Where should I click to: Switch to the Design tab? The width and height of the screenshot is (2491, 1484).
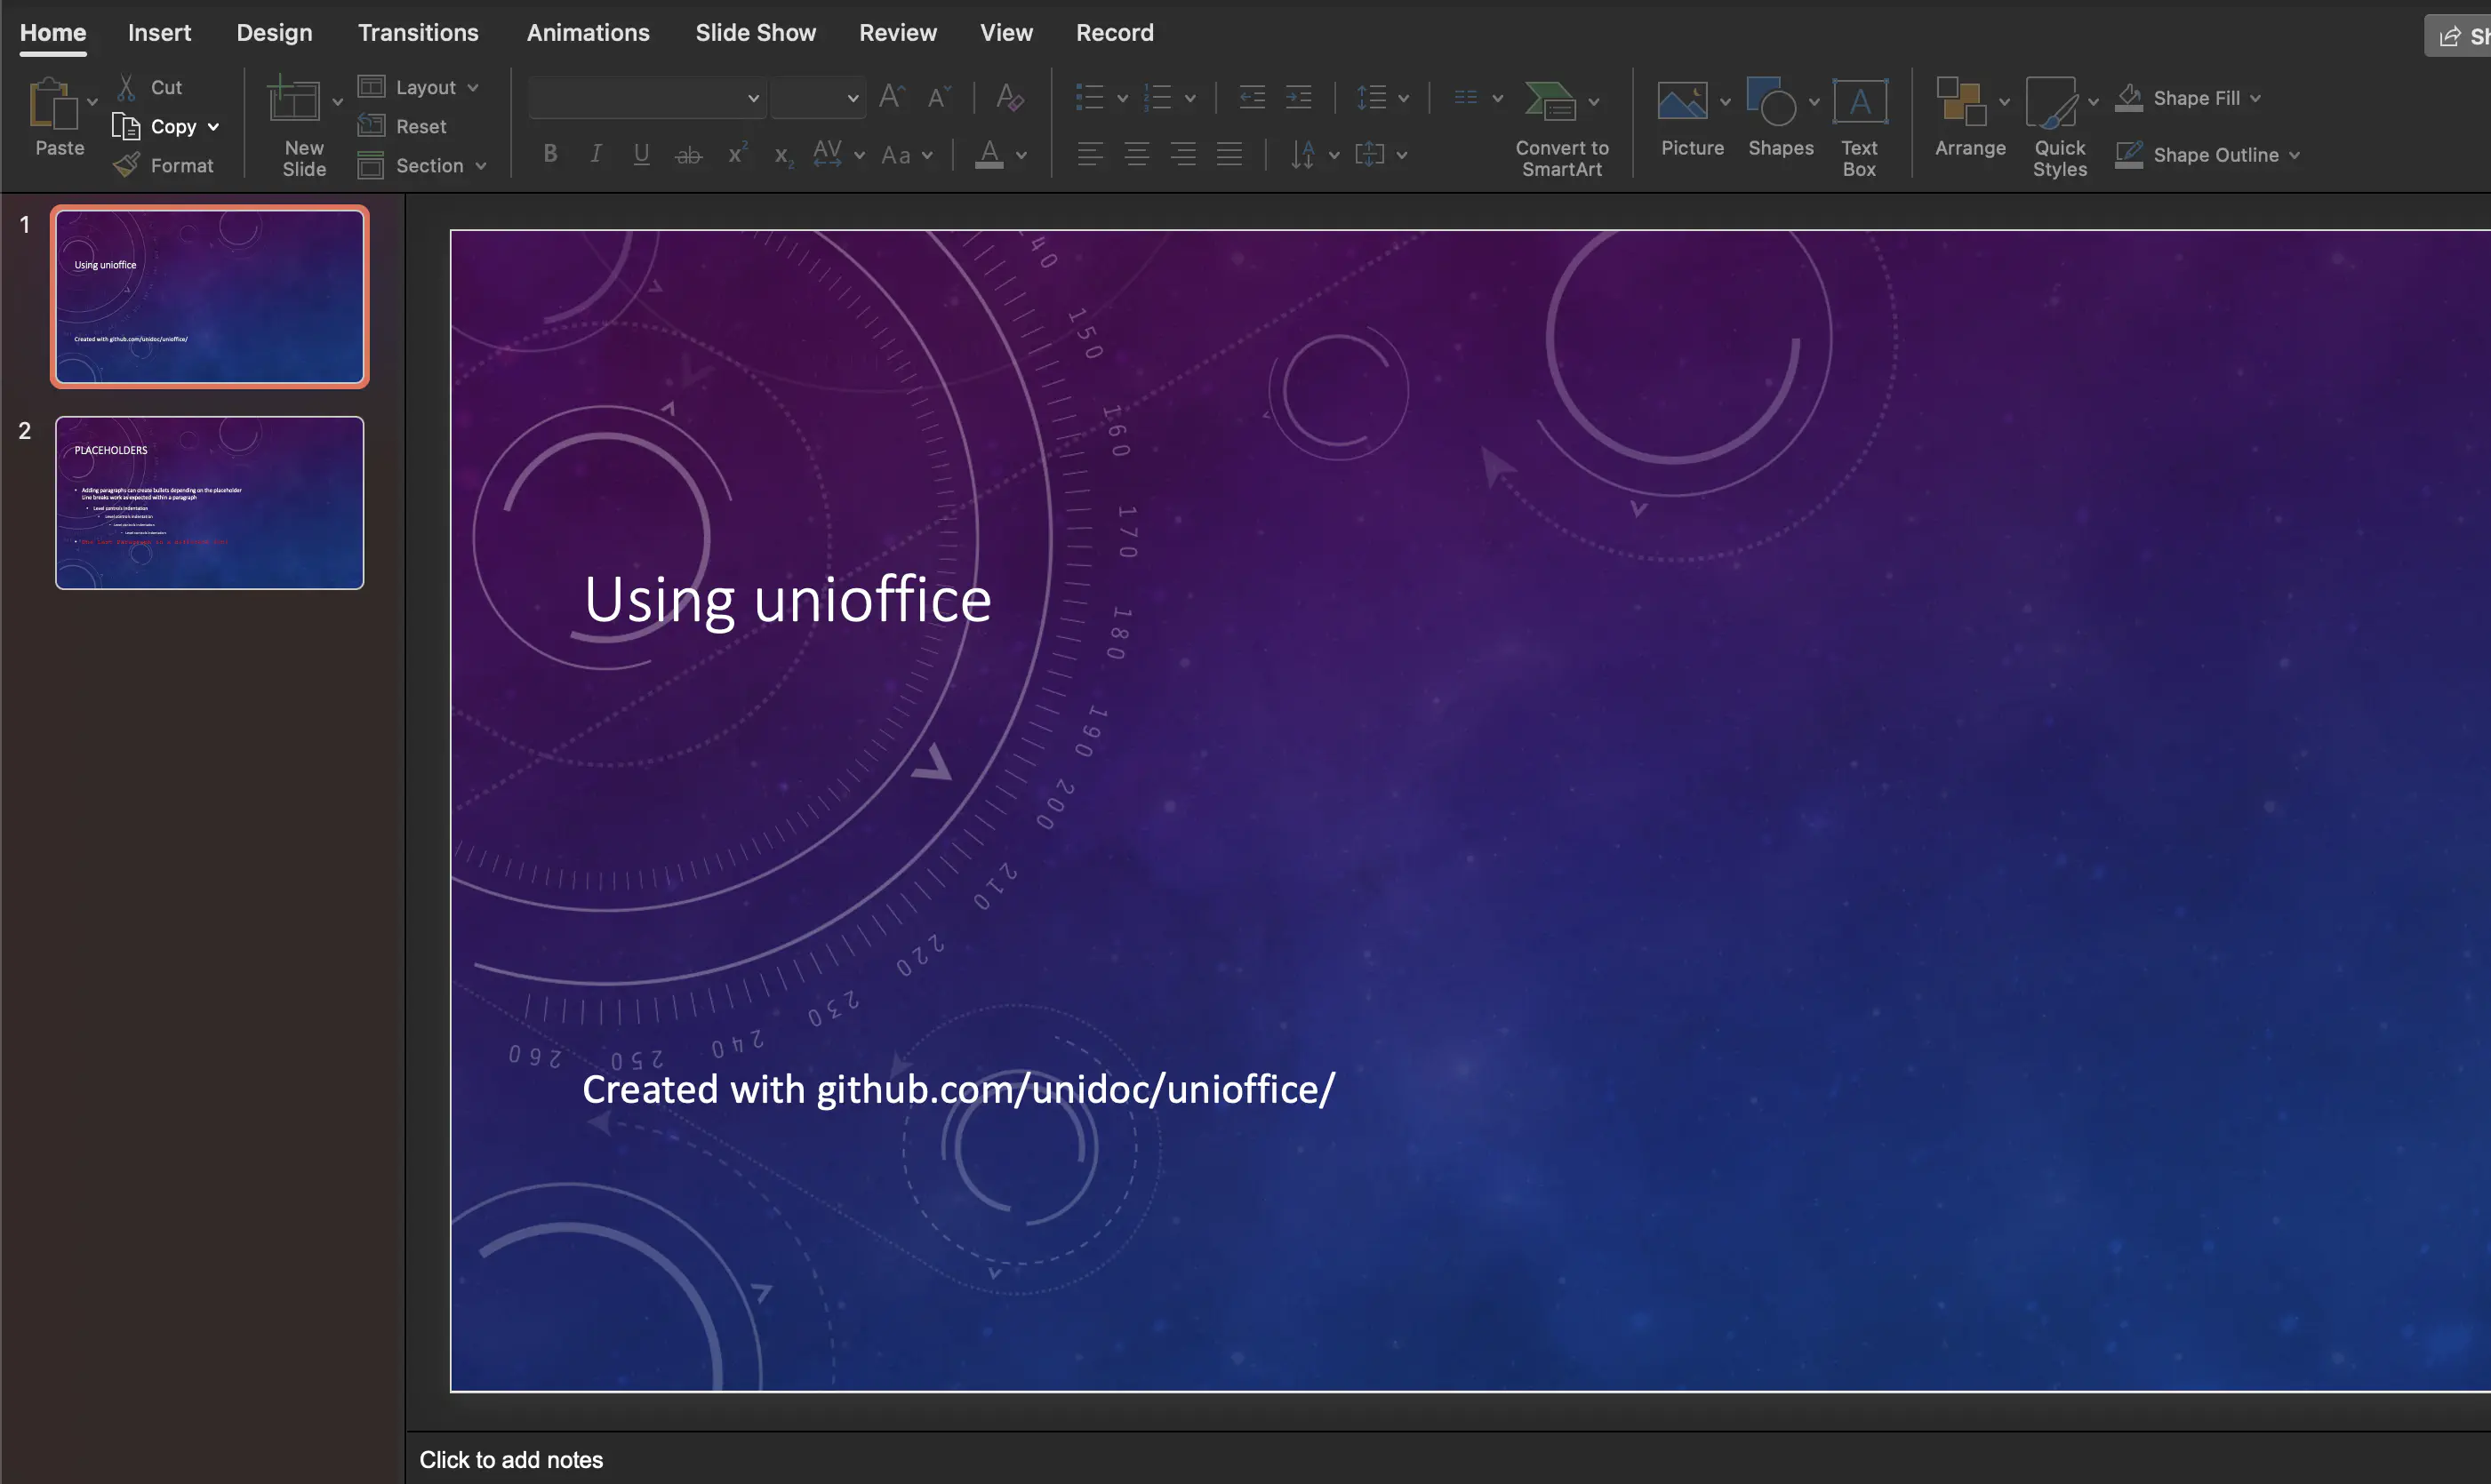274,33
